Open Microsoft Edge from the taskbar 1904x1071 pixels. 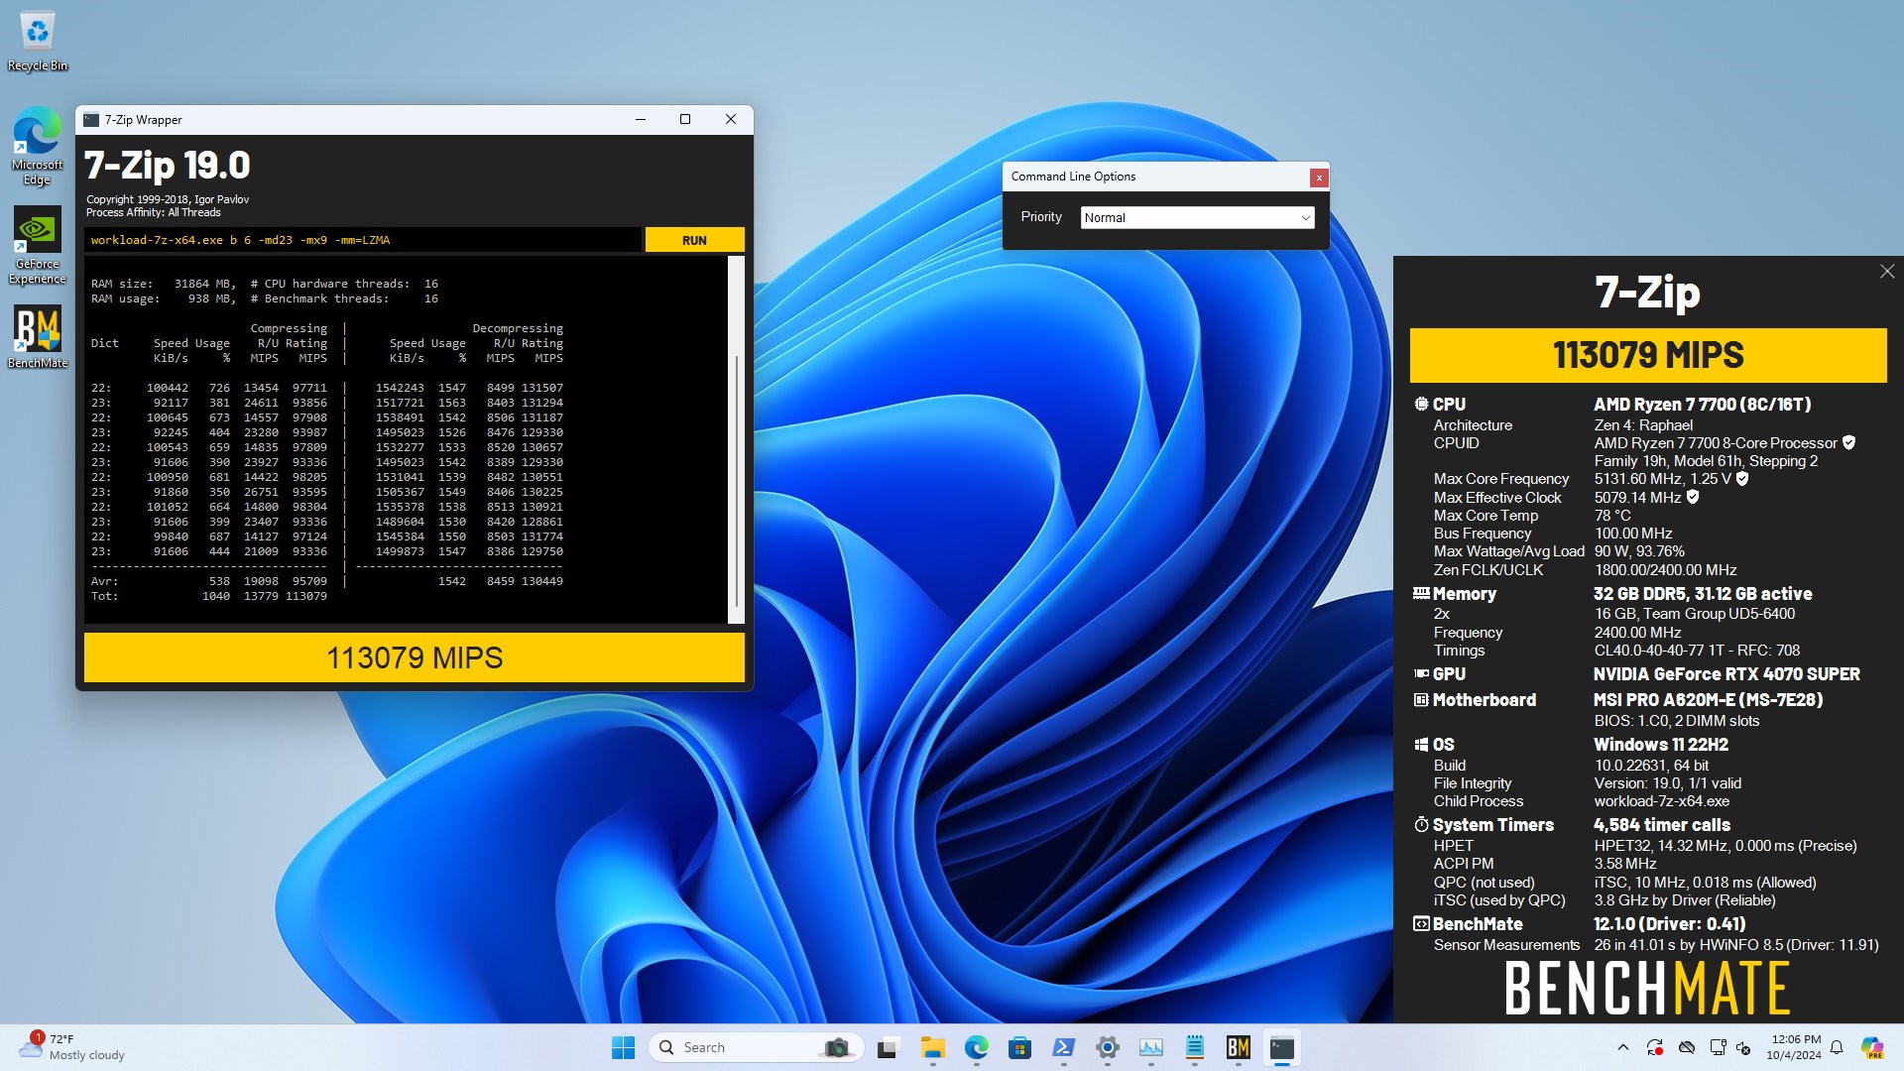(977, 1047)
